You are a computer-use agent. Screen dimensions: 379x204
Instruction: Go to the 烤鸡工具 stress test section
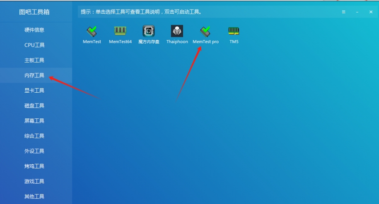(x=34, y=166)
